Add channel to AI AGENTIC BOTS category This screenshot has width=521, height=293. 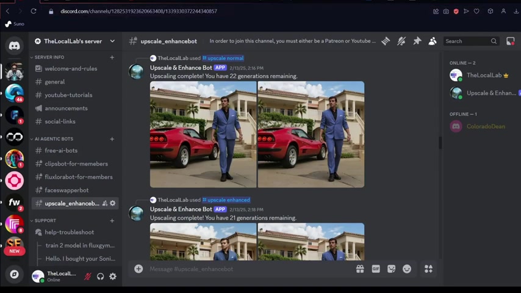point(112,139)
